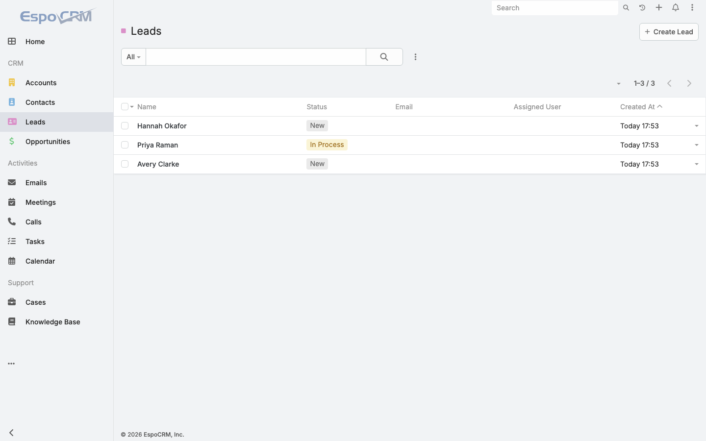Image resolution: width=706 pixels, height=441 pixels.
Task: Click the Leads card icon in sidebar
Action: tap(12, 122)
